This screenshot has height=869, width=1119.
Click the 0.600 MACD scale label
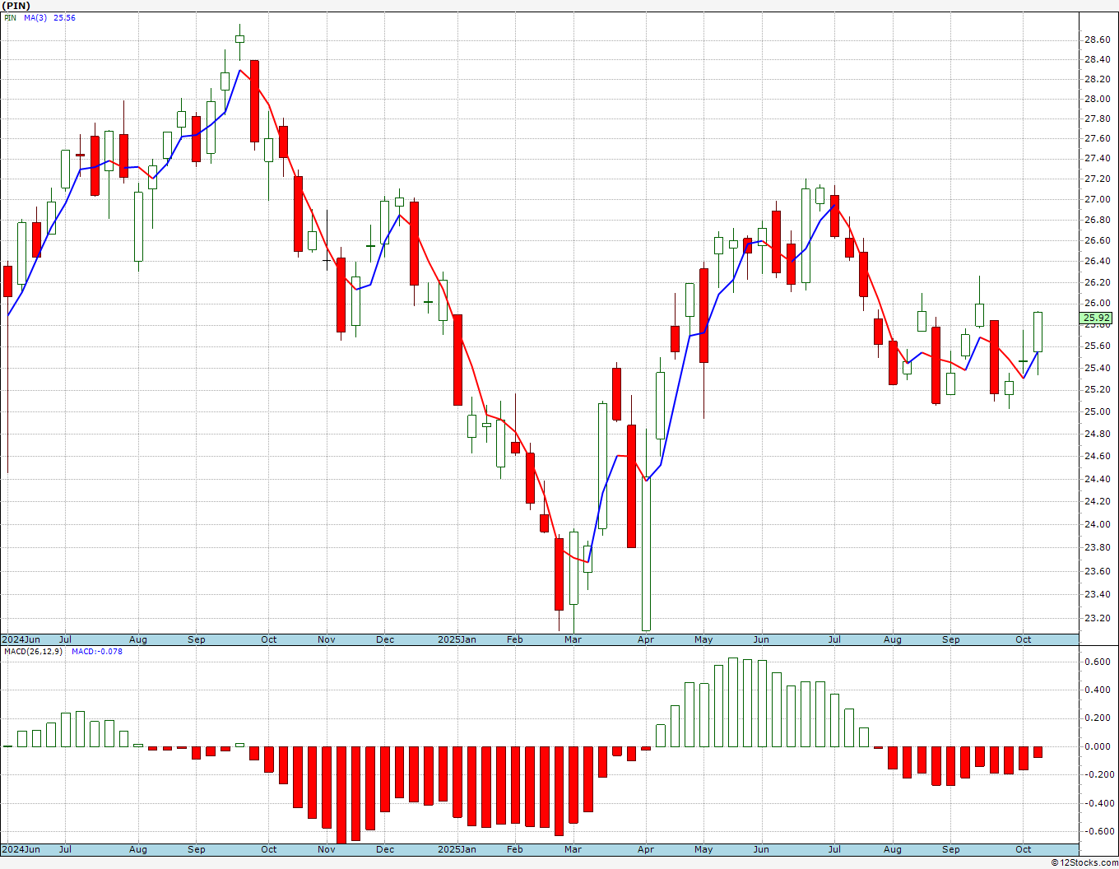coord(1096,662)
